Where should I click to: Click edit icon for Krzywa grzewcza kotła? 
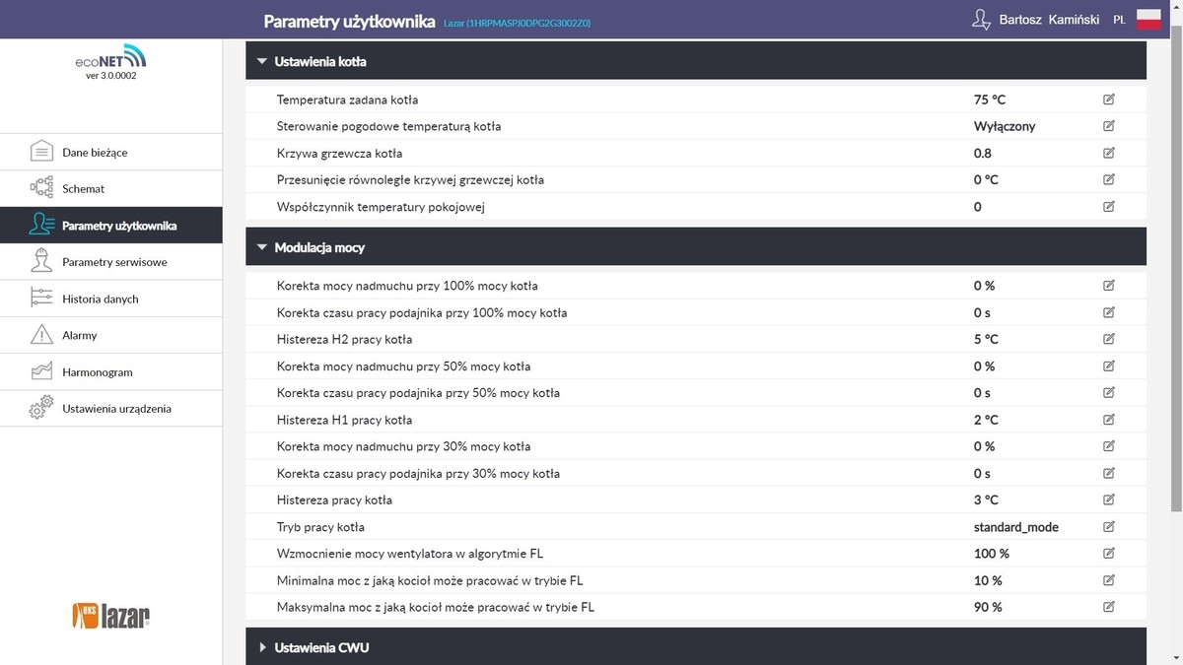(x=1109, y=153)
